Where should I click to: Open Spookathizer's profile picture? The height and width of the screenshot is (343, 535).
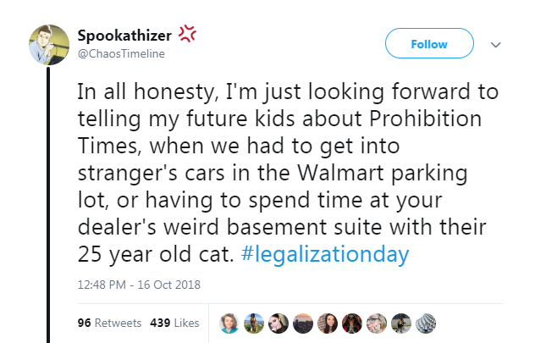click(51, 43)
